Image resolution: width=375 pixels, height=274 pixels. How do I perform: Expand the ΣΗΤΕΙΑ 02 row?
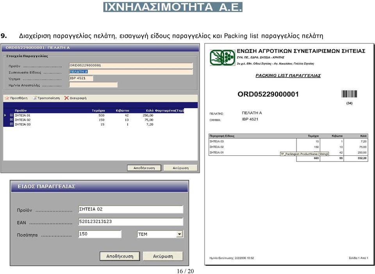[11, 120]
